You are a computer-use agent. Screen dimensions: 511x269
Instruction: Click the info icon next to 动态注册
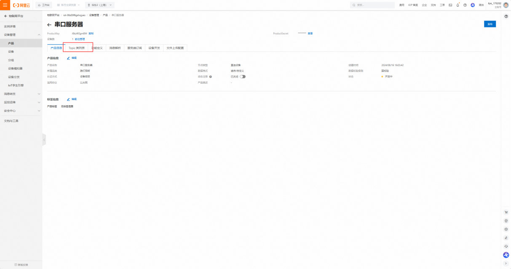[x=210, y=77]
